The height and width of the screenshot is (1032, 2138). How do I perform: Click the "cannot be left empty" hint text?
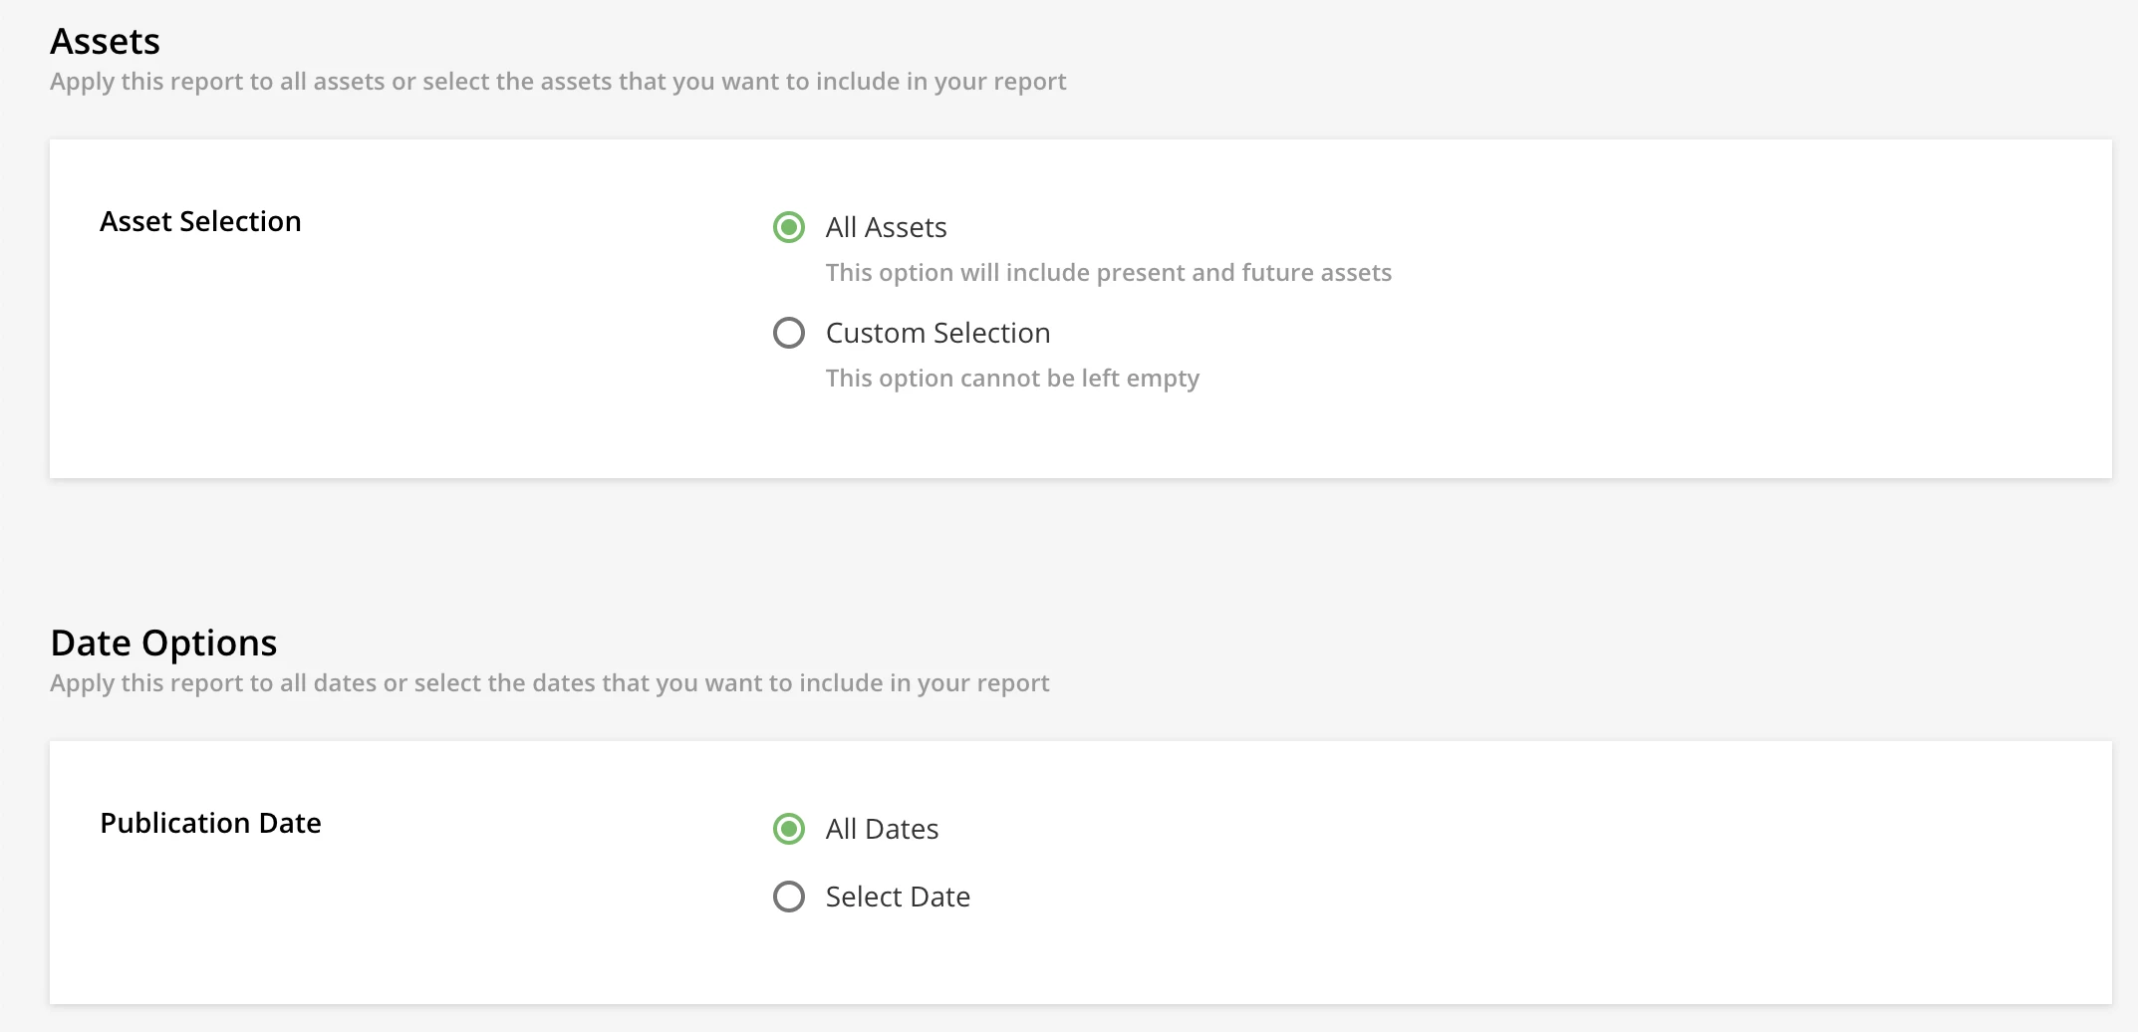[1012, 379]
